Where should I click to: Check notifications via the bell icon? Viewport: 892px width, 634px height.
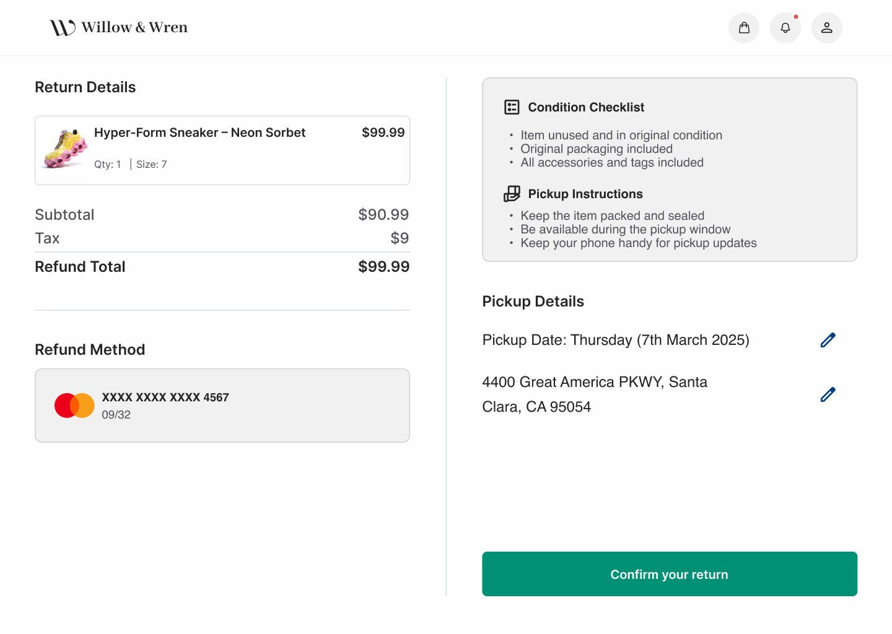point(785,28)
